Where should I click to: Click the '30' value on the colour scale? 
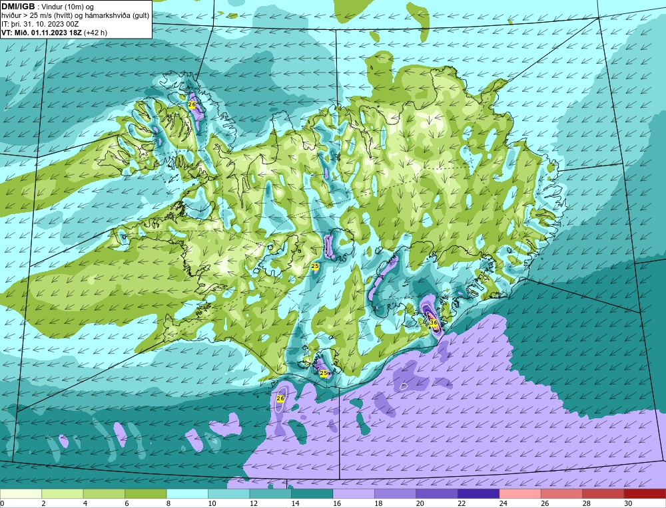pos(628,503)
